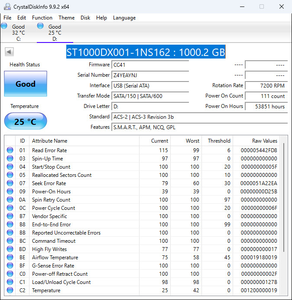The image size is (292, 300).
Task: Click the Standard field ACS-2 | ACS-3 Revision 3b
Action: tap(200, 117)
